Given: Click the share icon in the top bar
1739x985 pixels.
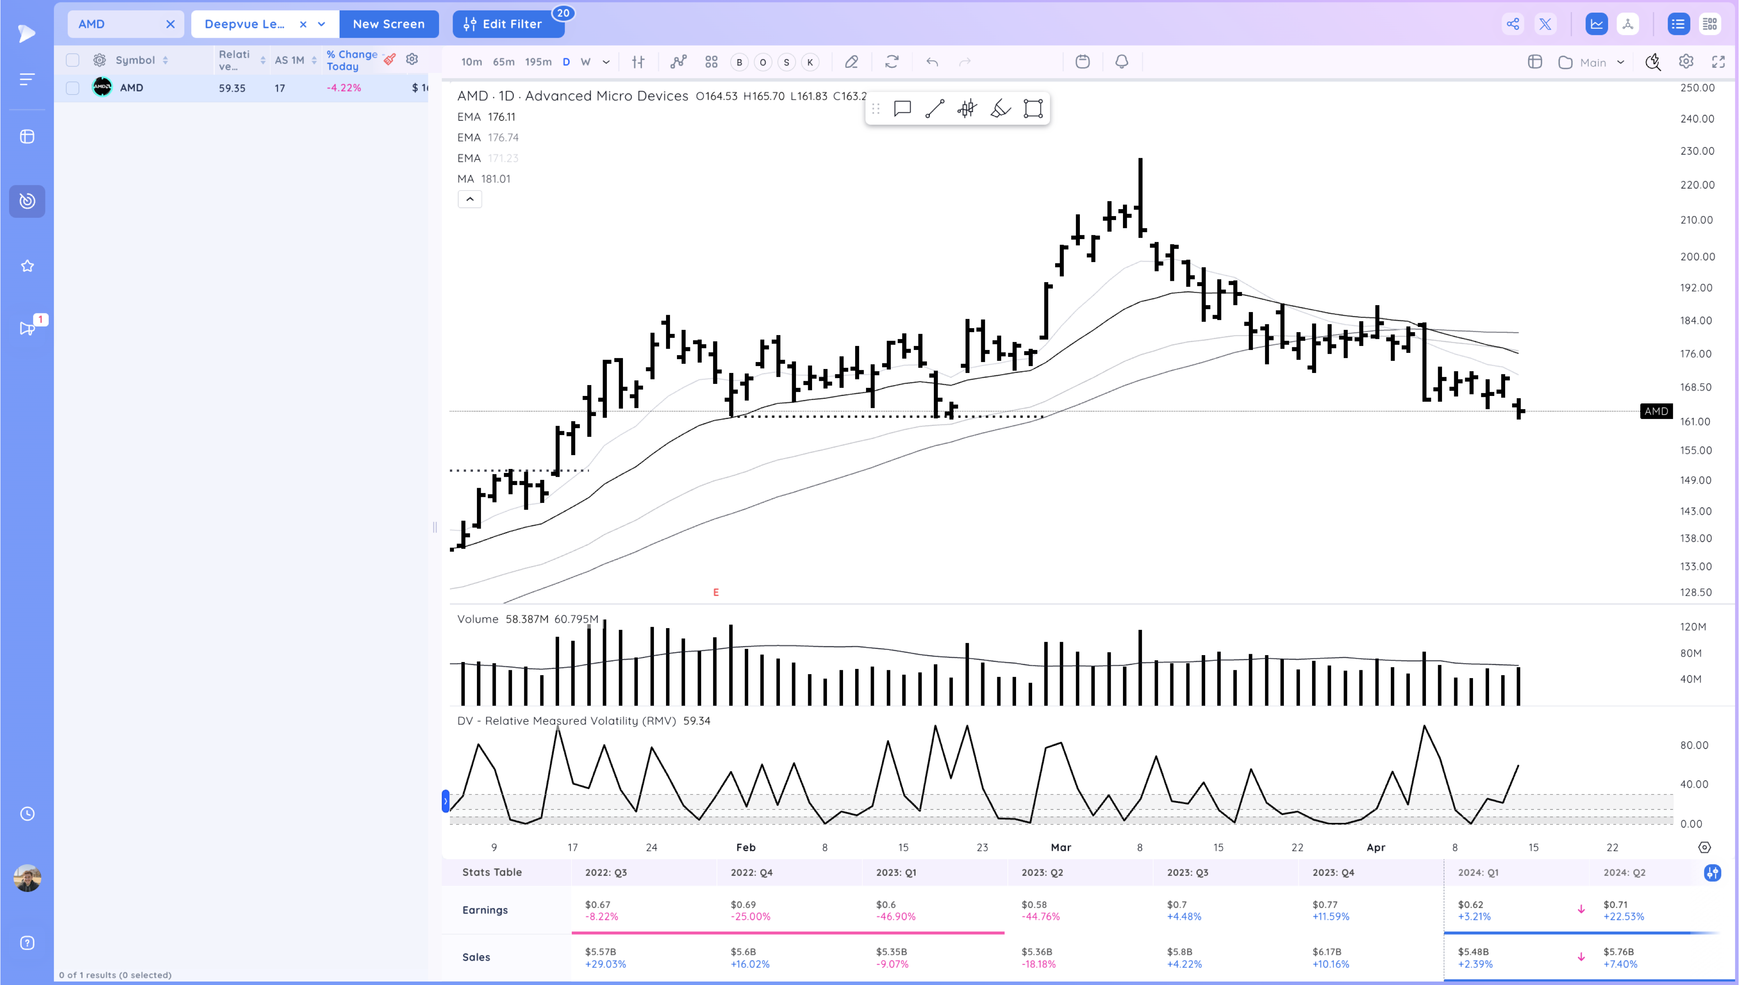Looking at the screenshot, I should (1513, 24).
